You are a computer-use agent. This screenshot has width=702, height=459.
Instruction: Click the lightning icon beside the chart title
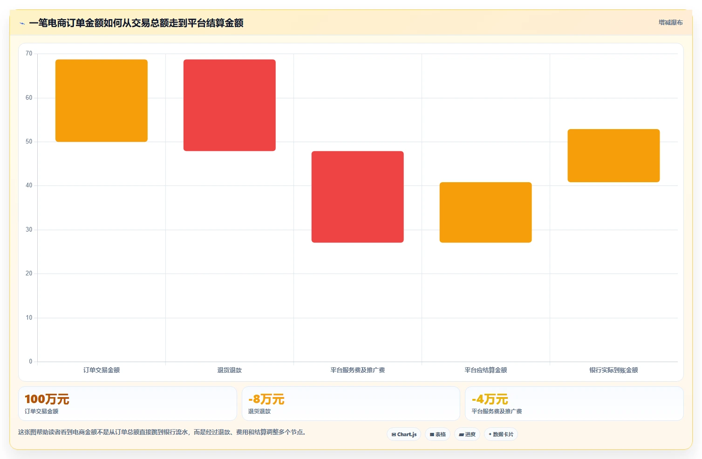coord(22,23)
